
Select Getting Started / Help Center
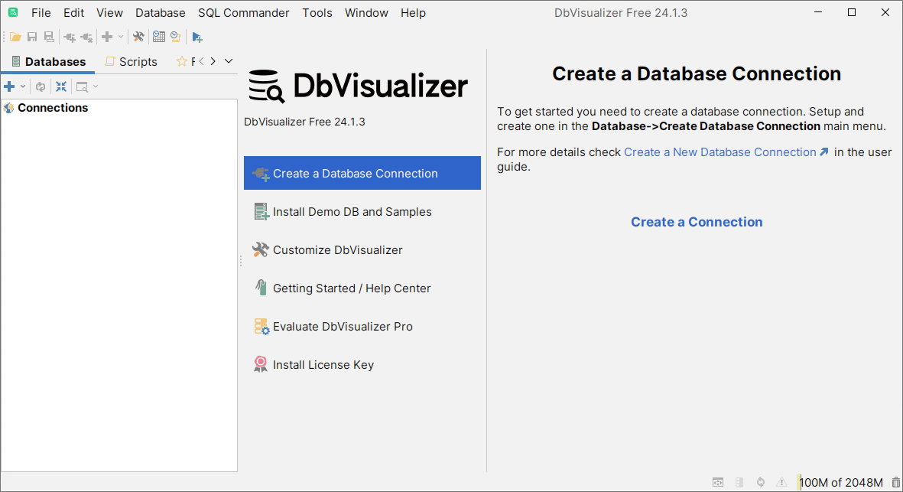tap(362, 288)
